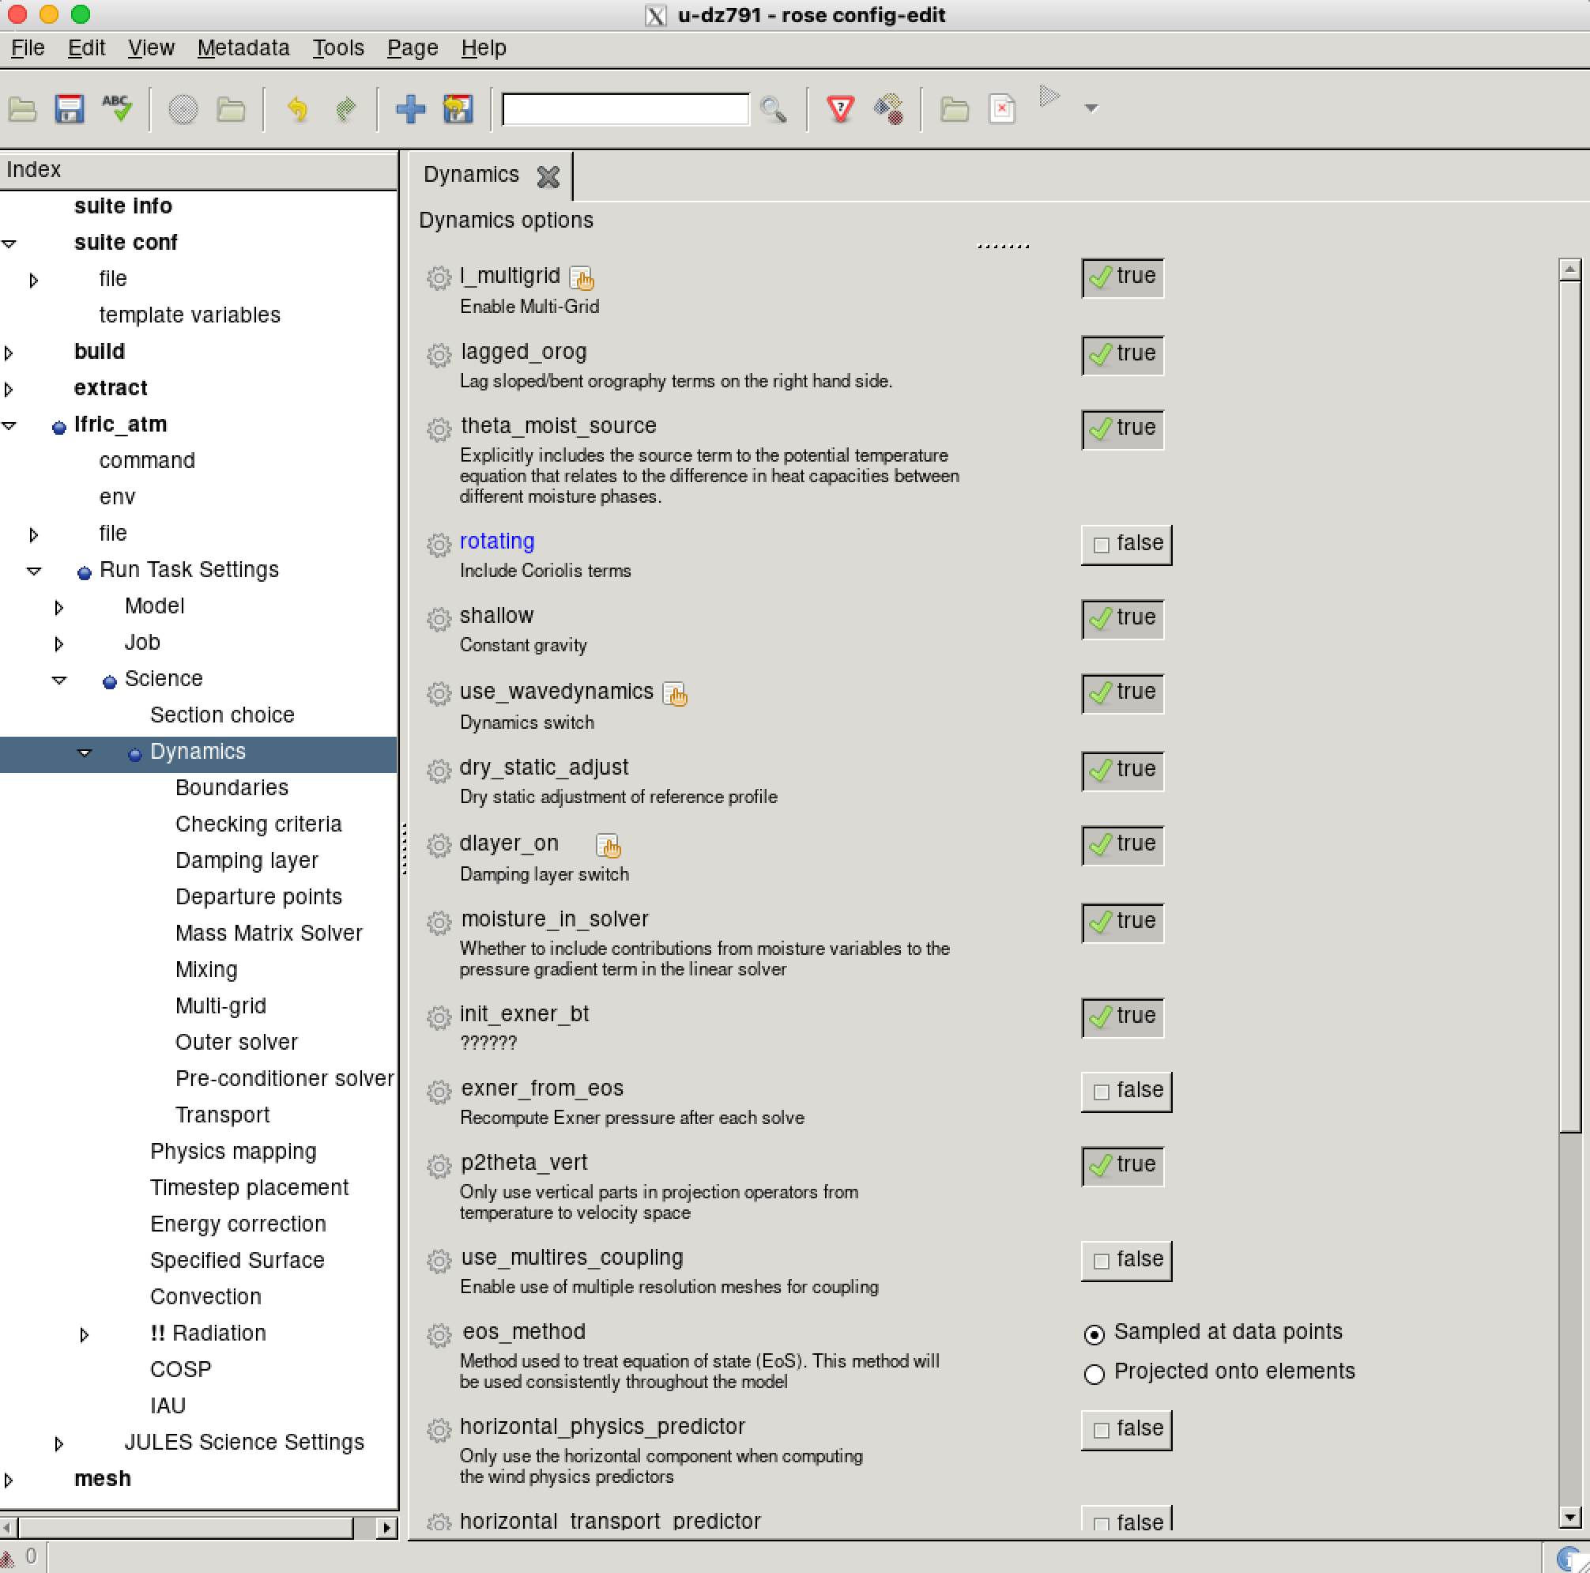
Task: Click the gear icon for lagged_orog
Action: (439, 355)
